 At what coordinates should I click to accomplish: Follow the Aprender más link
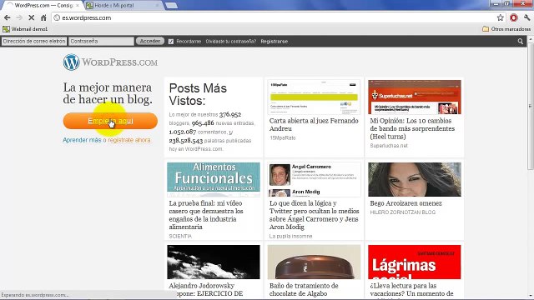pos(82,140)
